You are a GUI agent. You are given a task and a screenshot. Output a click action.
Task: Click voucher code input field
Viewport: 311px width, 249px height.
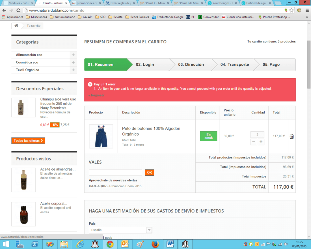click(115, 172)
